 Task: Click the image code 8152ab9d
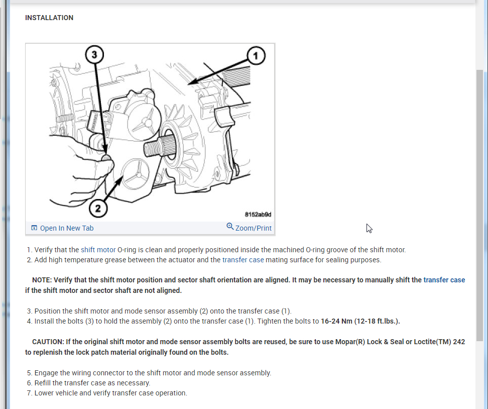pyautogui.click(x=258, y=215)
